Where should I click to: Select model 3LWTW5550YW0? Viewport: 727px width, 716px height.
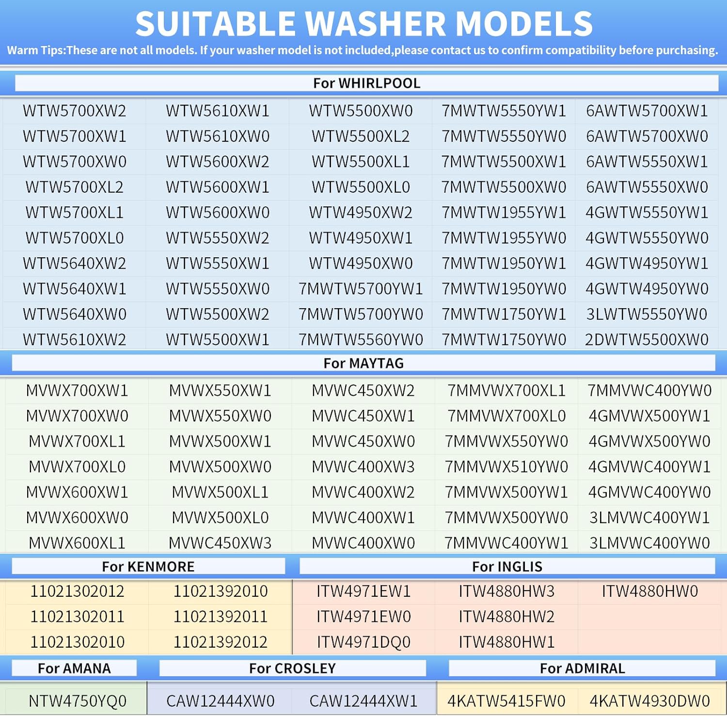(647, 314)
